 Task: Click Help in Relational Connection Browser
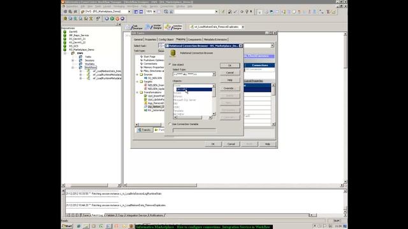[229, 80]
